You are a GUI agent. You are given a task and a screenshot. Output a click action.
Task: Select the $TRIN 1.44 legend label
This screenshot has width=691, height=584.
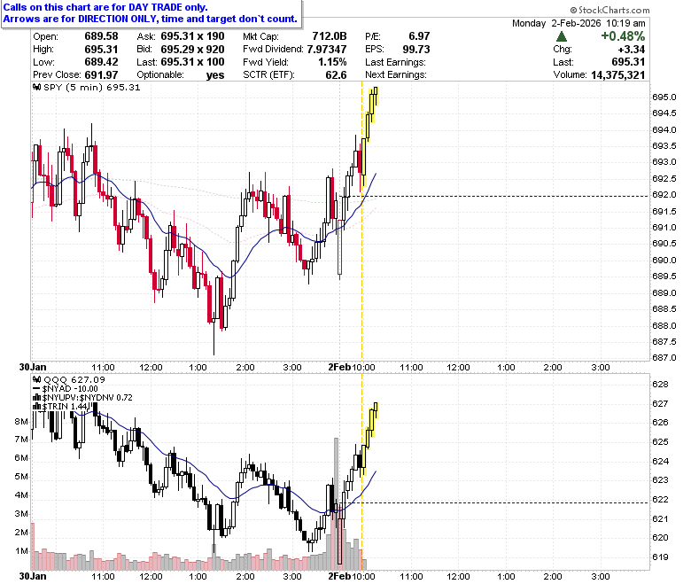tap(66, 406)
